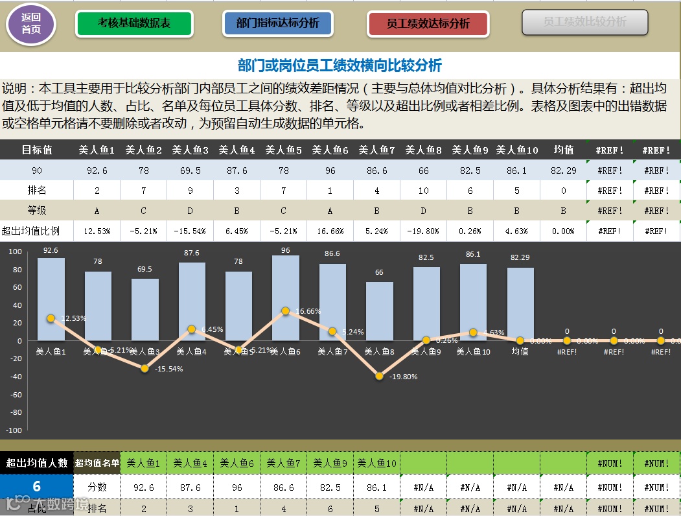Select the blue count cell showing 6
Viewport: 681px width, 516px height.
point(37,486)
